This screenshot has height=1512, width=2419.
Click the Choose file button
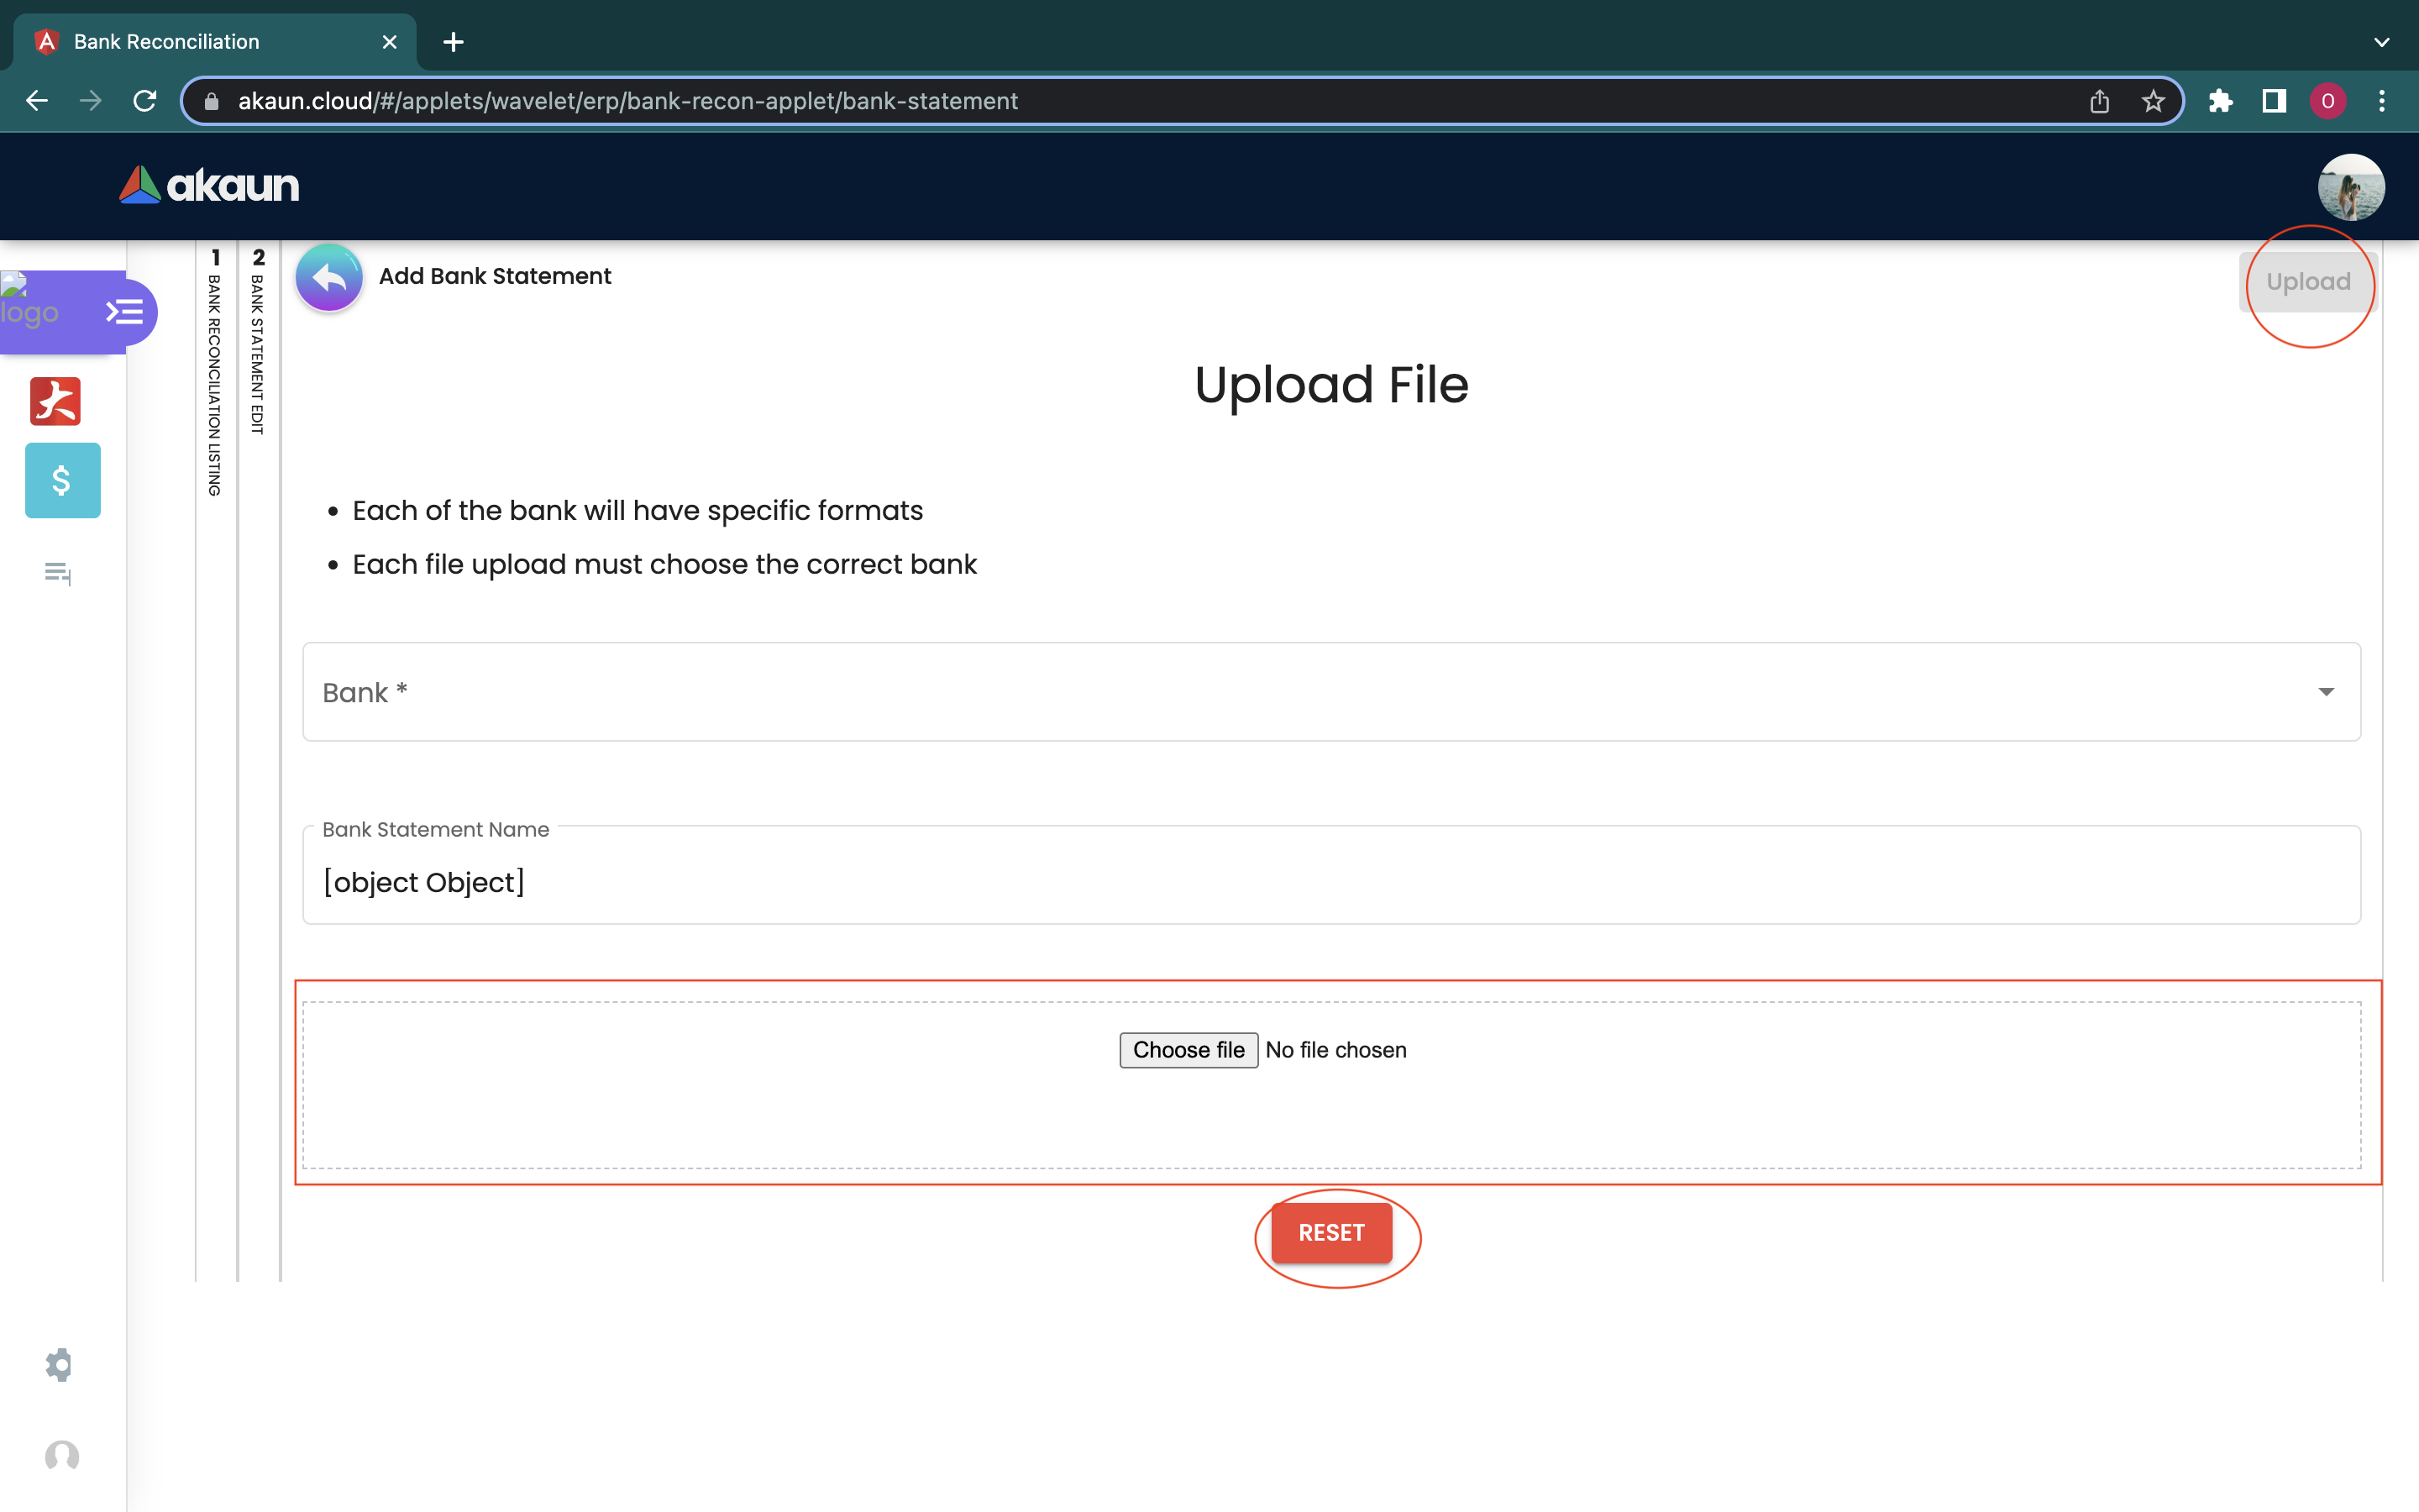click(x=1188, y=1050)
